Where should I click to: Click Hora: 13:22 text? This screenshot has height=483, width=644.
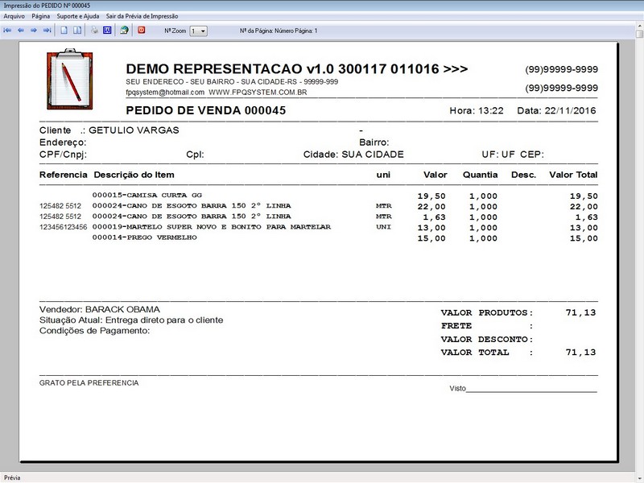click(x=477, y=110)
